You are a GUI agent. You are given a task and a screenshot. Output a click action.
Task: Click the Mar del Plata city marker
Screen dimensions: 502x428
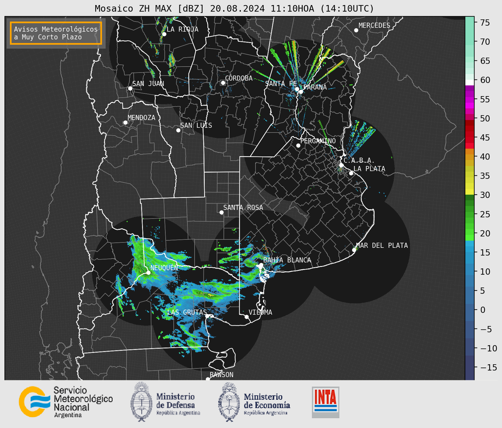354,250
